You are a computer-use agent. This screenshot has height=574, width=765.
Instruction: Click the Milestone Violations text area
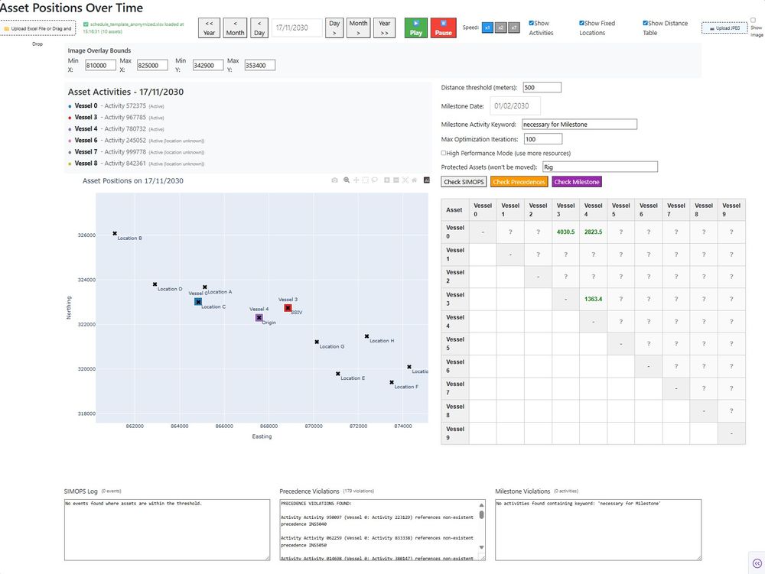pos(598,530)
